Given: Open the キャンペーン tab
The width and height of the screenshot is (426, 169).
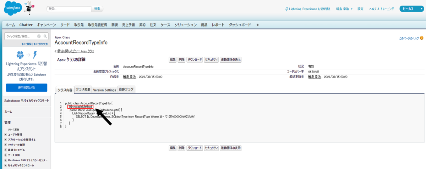Looking at the screenshot, I should pos(47,25).
